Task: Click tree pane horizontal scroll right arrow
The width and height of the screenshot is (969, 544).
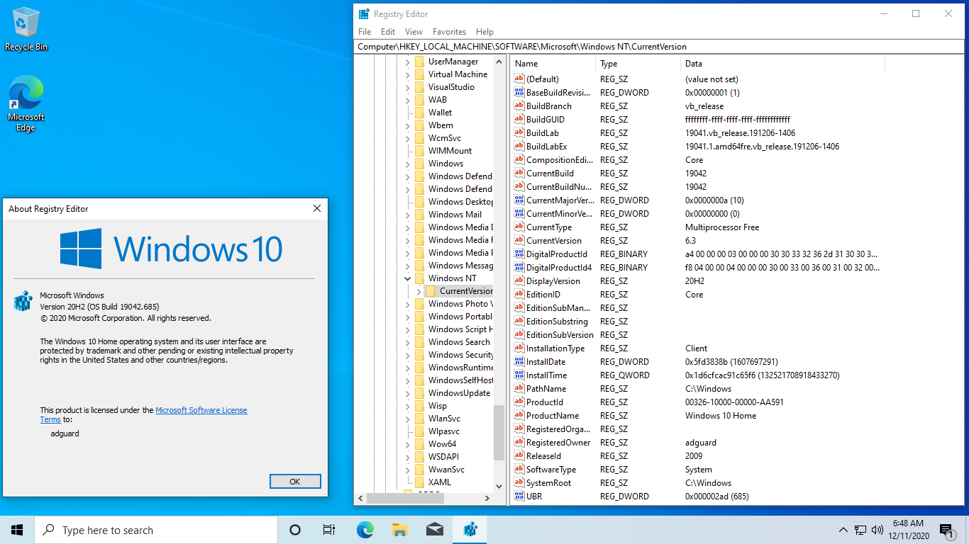Action: 487,498
